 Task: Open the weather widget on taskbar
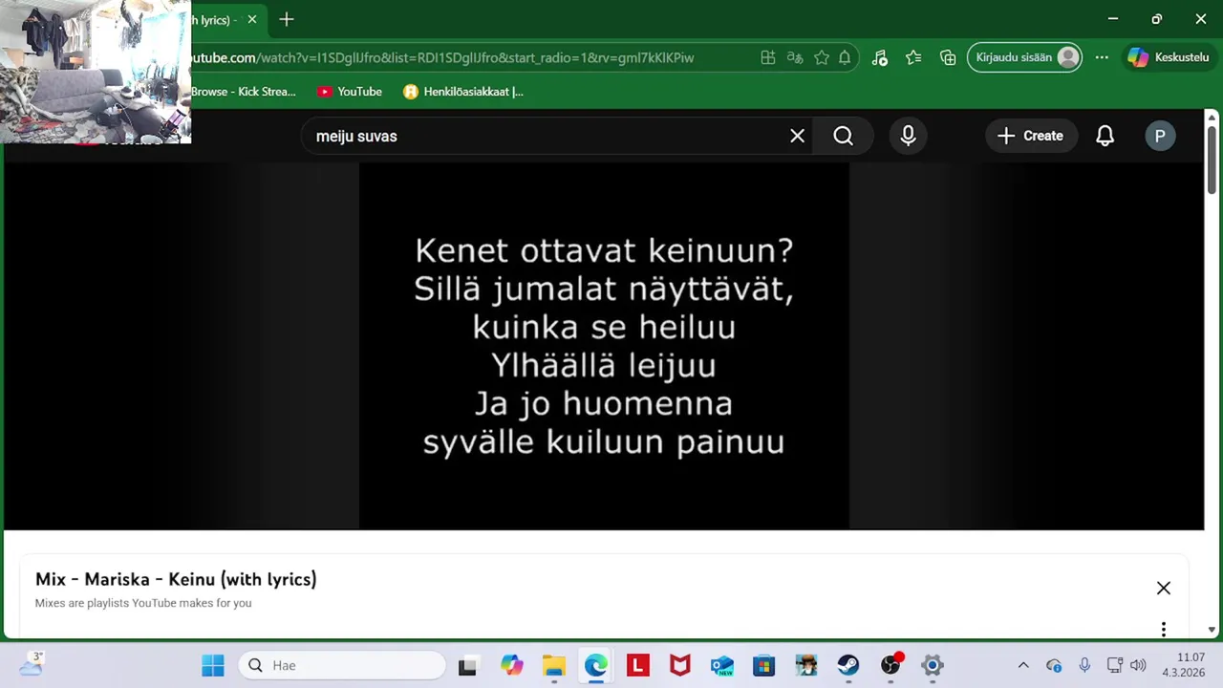(x=31, y=664)
